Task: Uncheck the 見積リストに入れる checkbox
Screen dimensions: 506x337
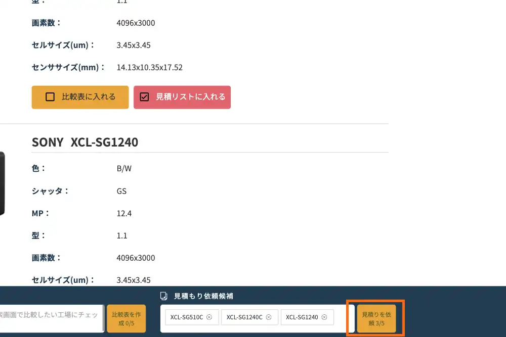Action: 144,97
